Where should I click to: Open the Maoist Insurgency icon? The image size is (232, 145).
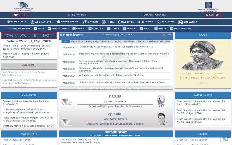(x=171, y=29)
